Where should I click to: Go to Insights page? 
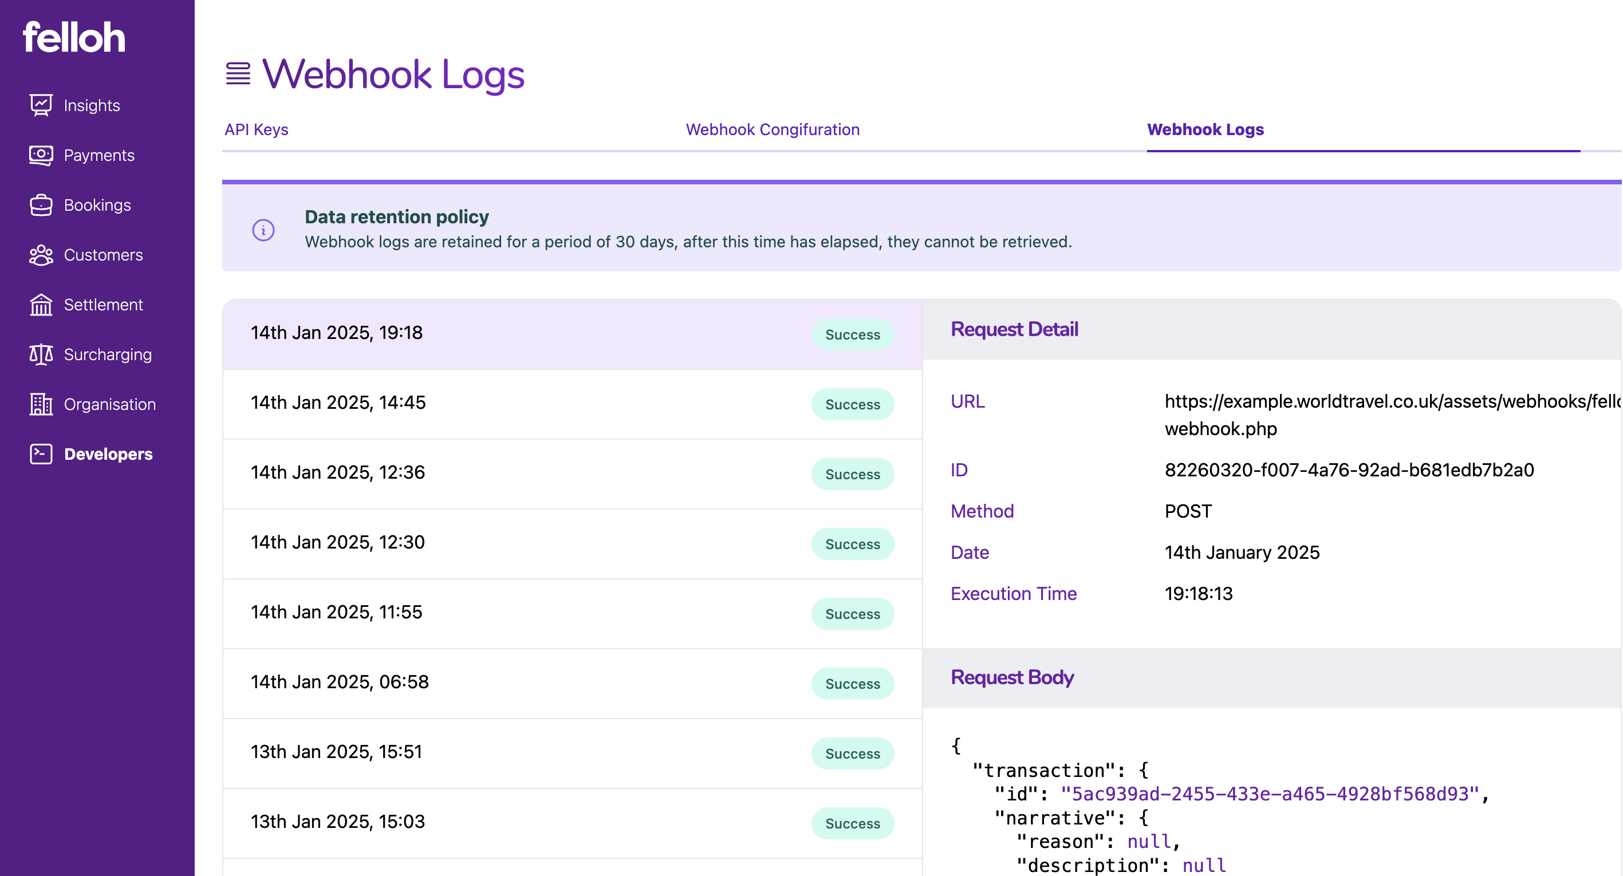(92, 105)
